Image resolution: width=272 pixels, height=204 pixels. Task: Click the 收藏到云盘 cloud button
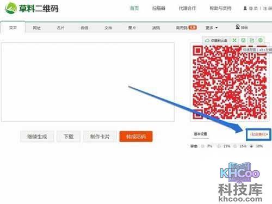216,40
